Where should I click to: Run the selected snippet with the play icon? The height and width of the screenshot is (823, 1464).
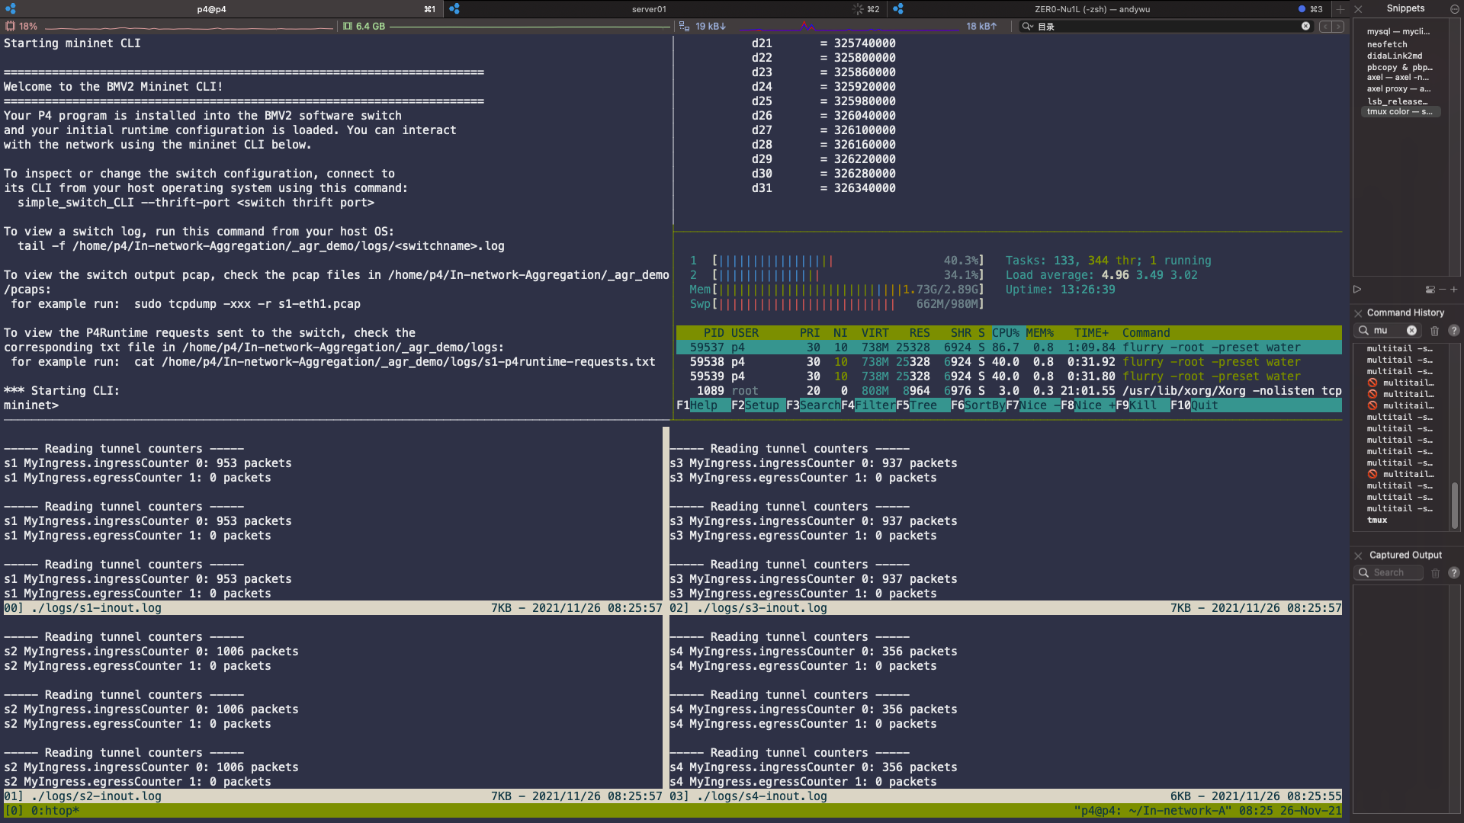(1357, 290)
